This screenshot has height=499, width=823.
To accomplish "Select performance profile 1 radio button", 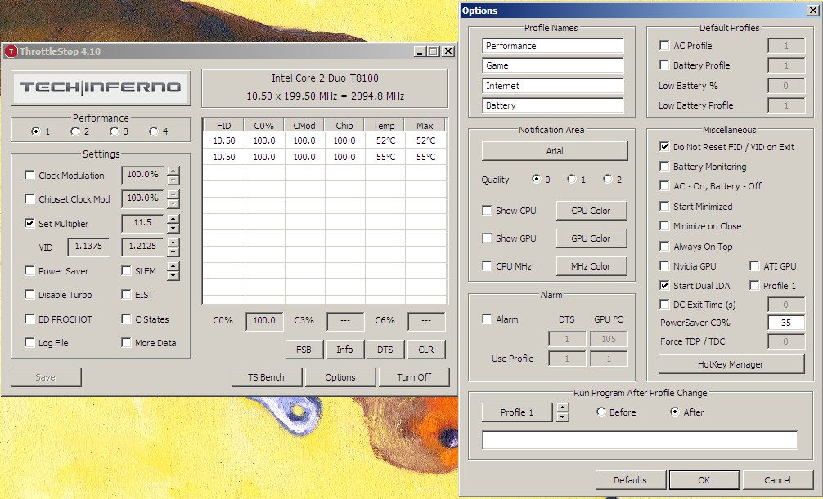I will (x=36, y=131).
